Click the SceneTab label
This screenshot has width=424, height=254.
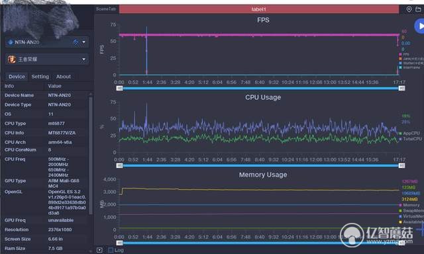[106, 9]
